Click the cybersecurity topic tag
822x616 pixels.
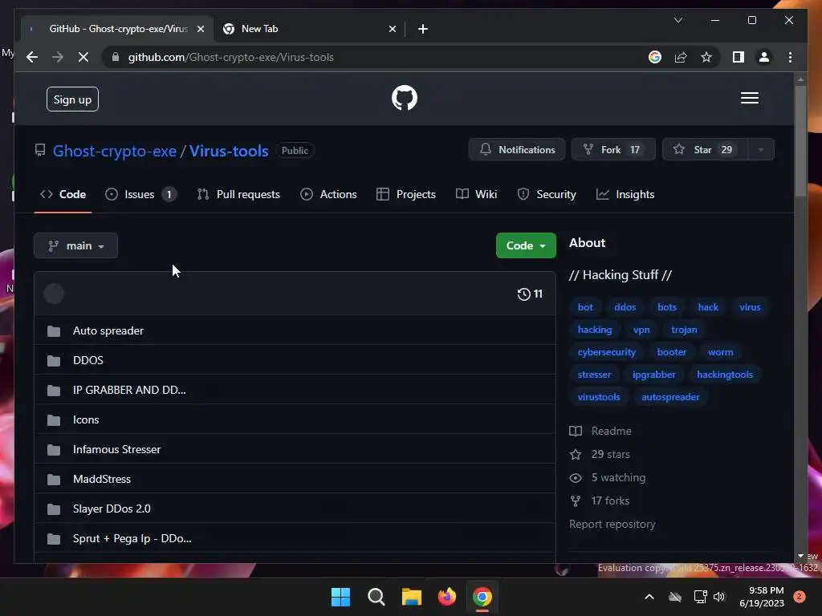[x=607, y=352]
